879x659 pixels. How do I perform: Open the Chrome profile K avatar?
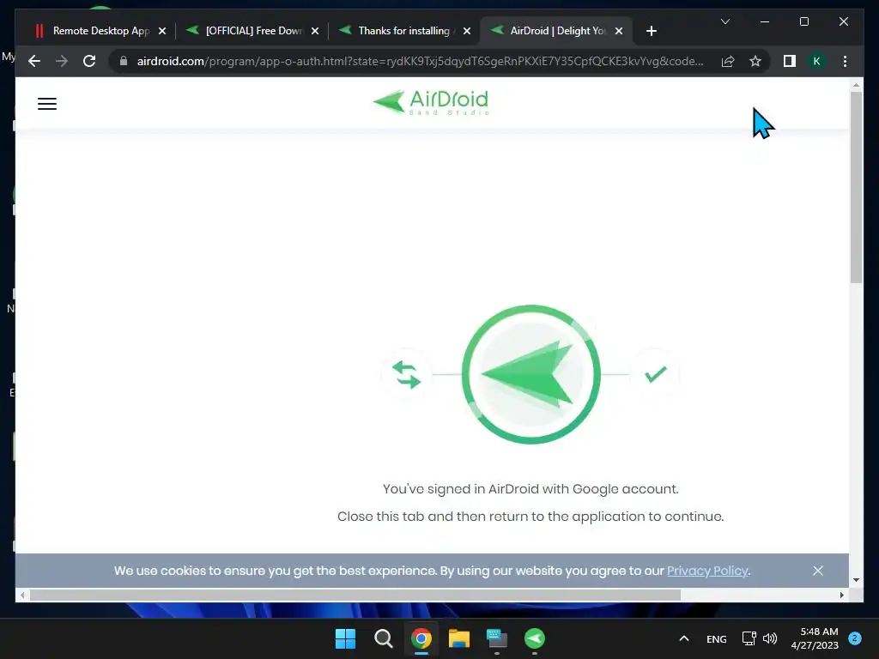pyautogui.click(x=817, y=61)
